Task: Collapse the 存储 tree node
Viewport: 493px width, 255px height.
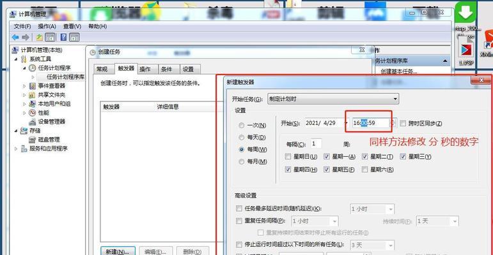Action: (x=16, y=131)
